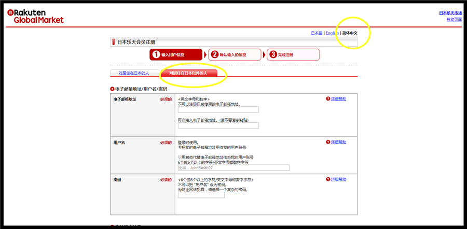
Task: Select the 对居住在日本以外的人 tab
Action: (188, 73)
